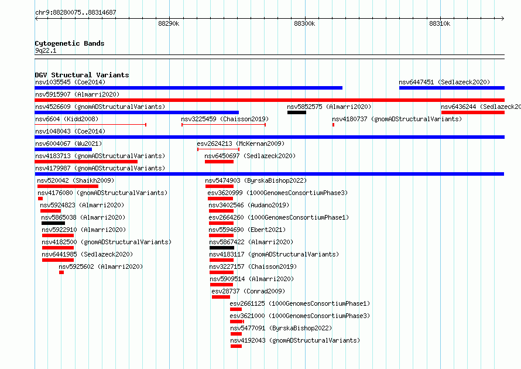521x369 pixels.
Task: Click the right arrow on the ruler
Action: click(x=502, y=18)
